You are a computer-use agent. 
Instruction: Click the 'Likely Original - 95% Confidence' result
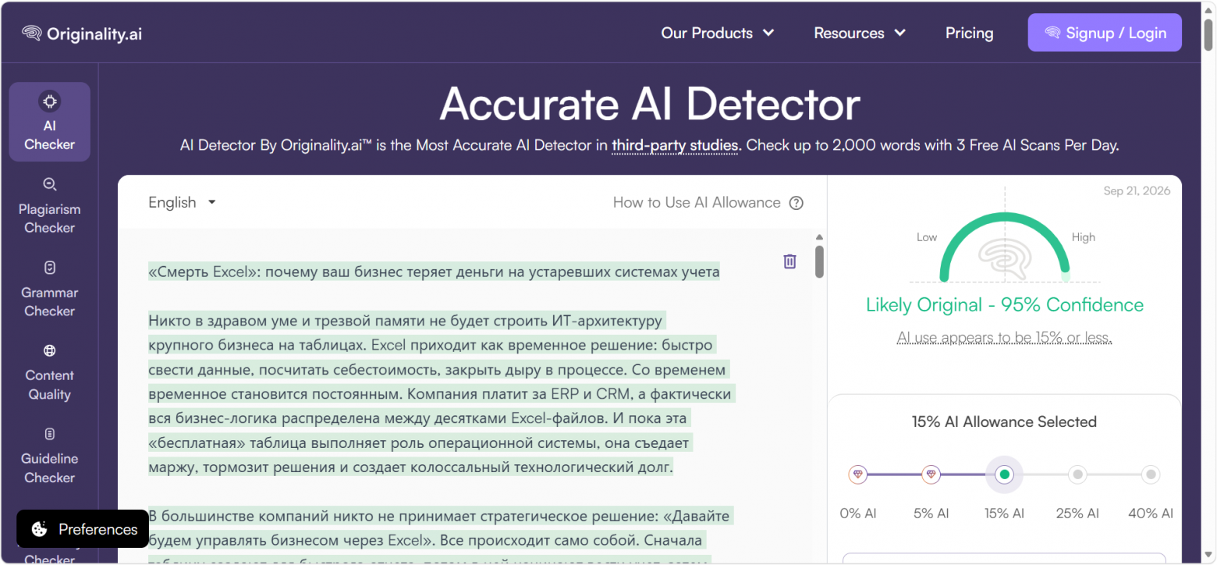point(1005,305)
